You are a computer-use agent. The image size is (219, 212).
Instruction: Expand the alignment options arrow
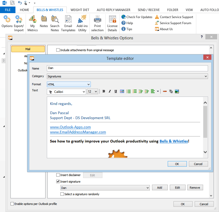(158, 91)
